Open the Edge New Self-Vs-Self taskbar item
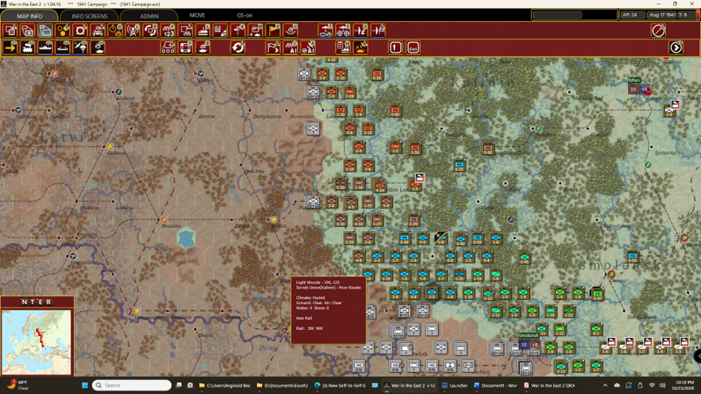The image size is (701, 394). click(x=340, y=385)
